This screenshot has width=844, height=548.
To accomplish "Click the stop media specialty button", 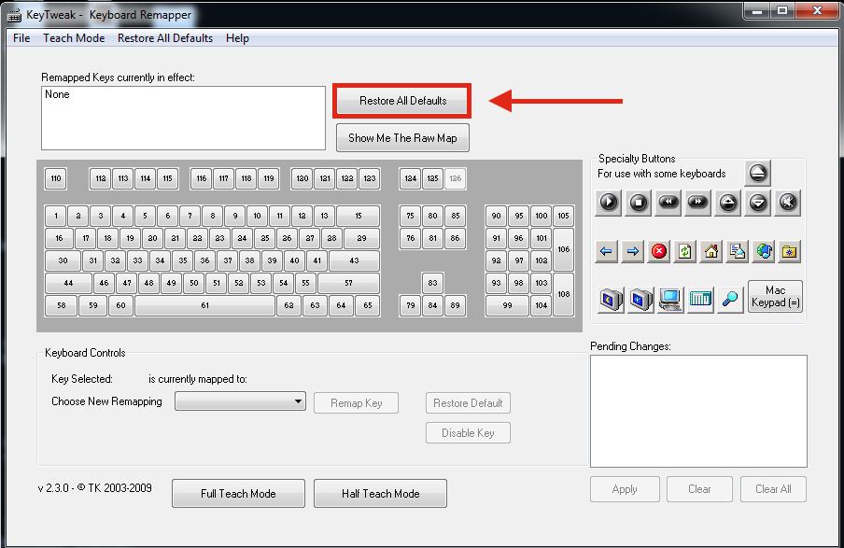I will tap(639, 203).
